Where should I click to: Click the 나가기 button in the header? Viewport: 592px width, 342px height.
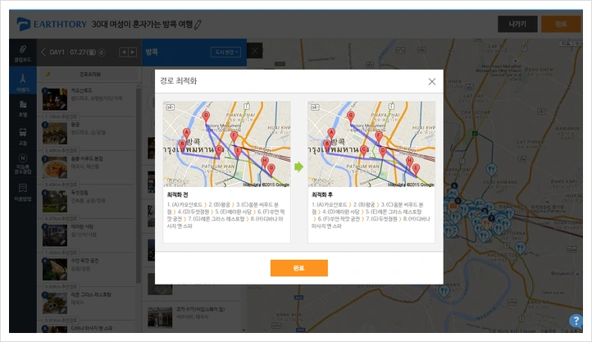point(517,24)
